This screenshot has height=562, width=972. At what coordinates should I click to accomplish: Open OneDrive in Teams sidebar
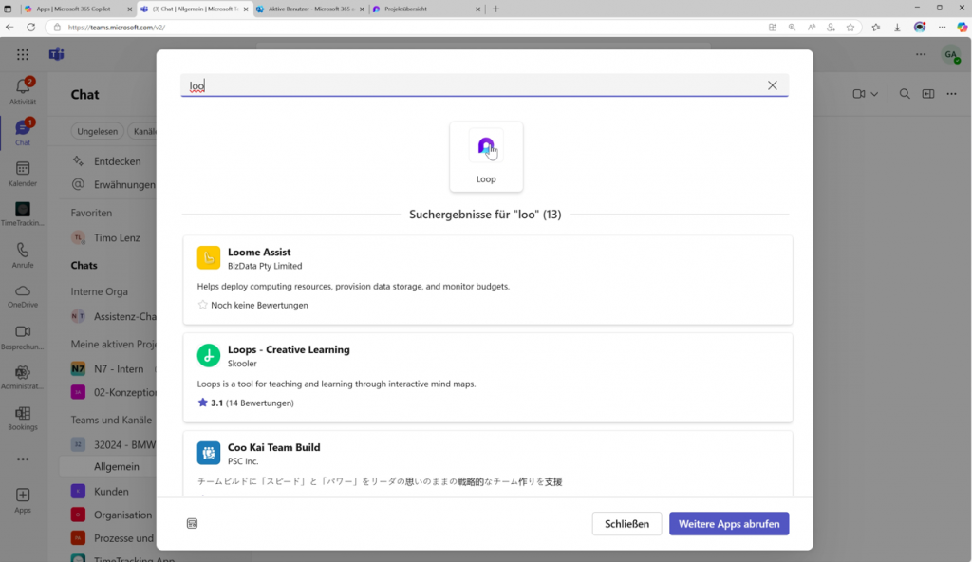[23, 296]
